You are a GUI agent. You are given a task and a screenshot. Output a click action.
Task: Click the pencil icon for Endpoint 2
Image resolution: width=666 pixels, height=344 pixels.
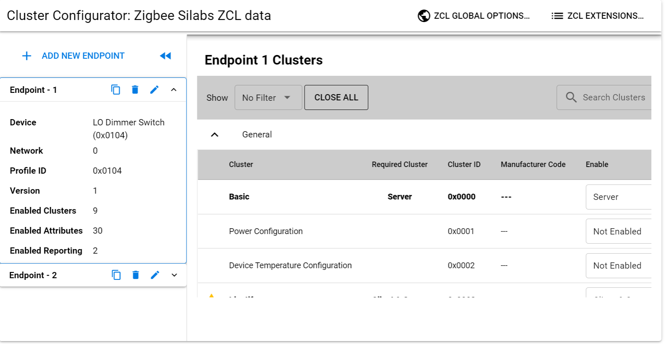point(155,275)
